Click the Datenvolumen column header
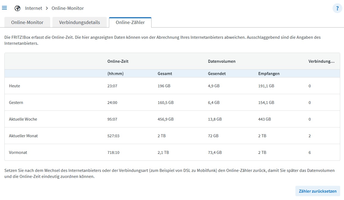 click(222, 61)
